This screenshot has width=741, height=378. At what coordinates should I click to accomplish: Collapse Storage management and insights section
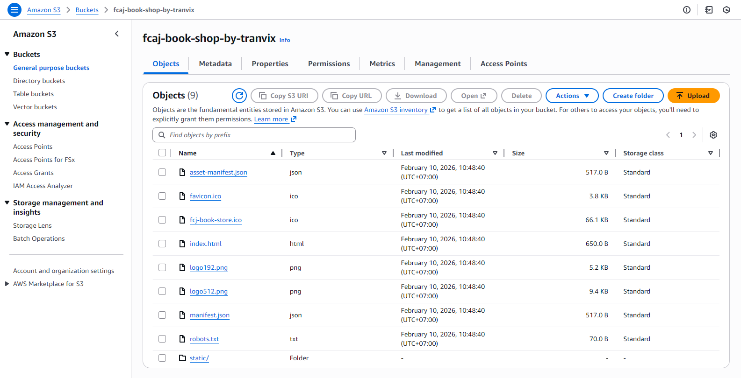click(x=7, y=203)
